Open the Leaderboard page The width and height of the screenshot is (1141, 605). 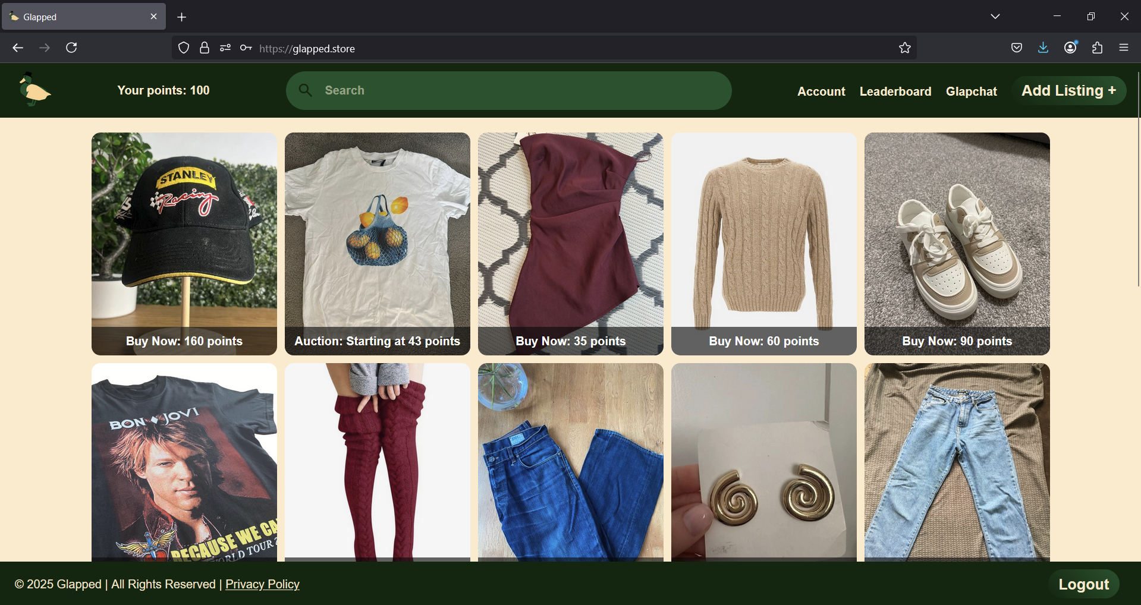click(895, 92)
